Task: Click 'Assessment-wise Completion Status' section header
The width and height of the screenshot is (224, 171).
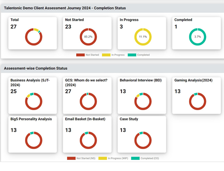Action: [x=35, y=68]
